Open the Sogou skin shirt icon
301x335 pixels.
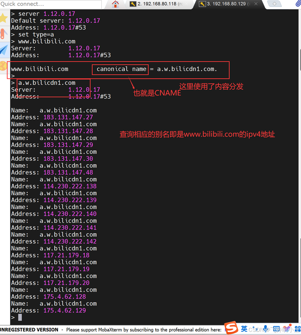click(x=287, y=329)
